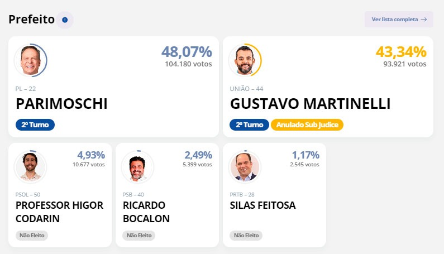Image resolution: width=444 pixels, height=254 pixels.
Task: Click Higor Codarin's Não Eleito tag
Action: (32, 236)
